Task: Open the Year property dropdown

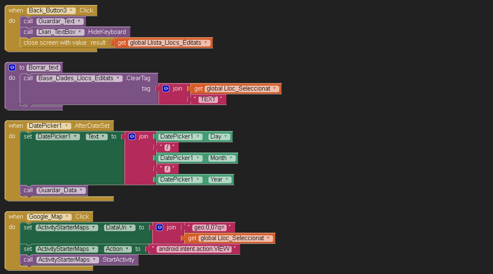Action: (x=227, y=179)
